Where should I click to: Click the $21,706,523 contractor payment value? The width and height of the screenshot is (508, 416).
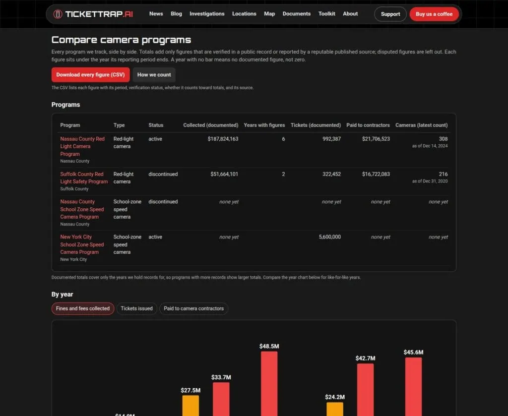[x=376, y=139]
